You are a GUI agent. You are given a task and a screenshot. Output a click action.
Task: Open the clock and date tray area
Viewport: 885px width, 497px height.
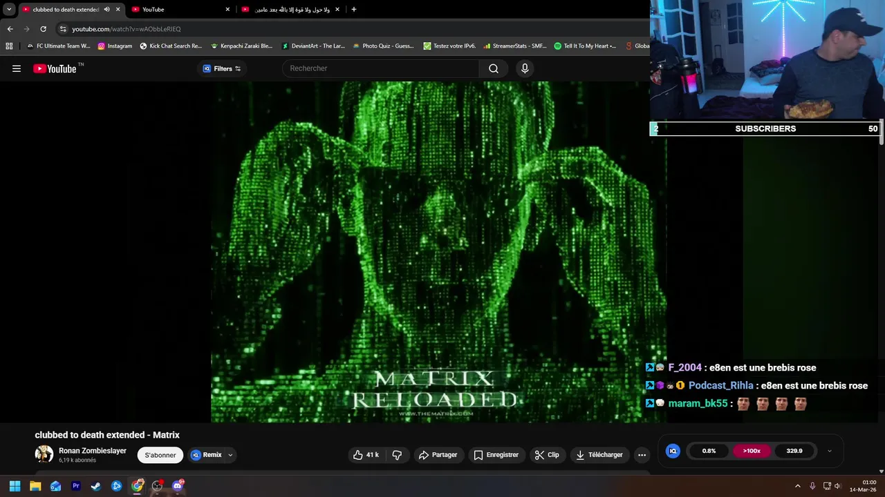click(864, 486)
